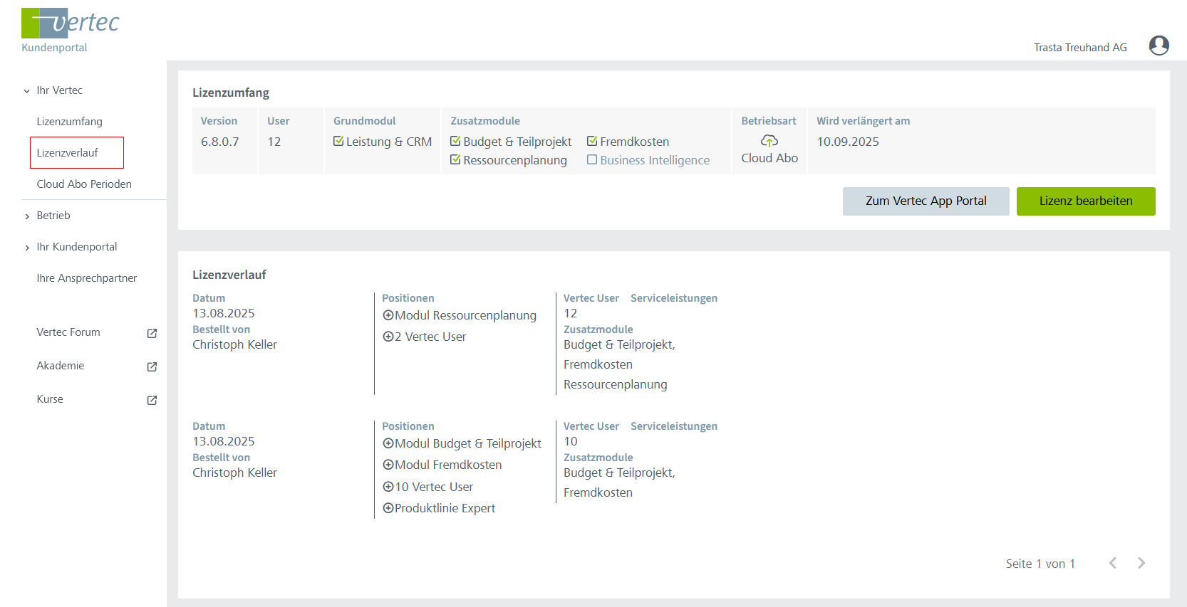Select Lizenzverlauf in sidebar
The height and width of the screenshot is (607, 1187).
(68, 153)
